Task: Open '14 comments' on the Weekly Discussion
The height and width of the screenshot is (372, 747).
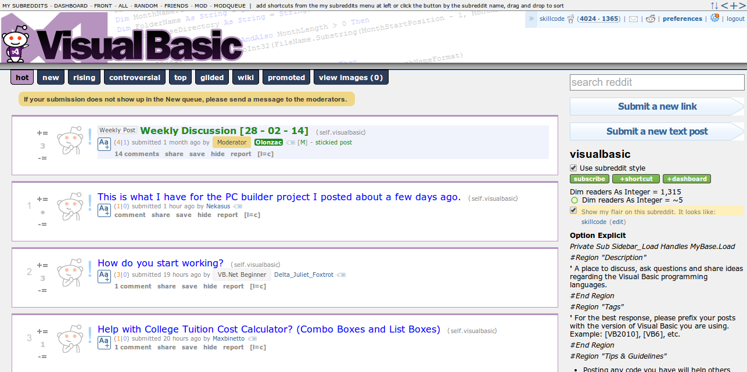Action: pos(137,154)
